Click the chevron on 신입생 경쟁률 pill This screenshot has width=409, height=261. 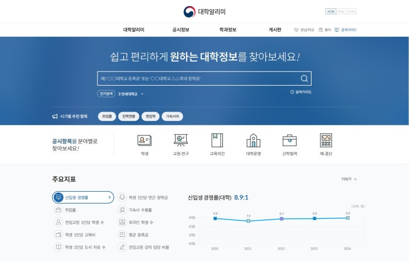(x=110, y=197)
